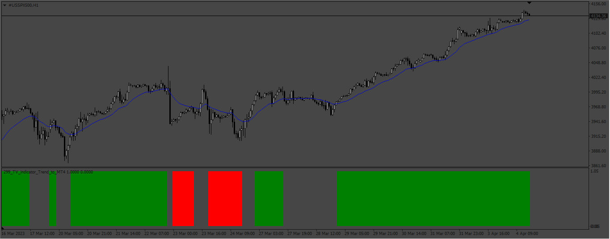Viewport: 610px width, 239px height.
Task: Click the chart shift triangle marker at top
Action: [x=530, y=3]
